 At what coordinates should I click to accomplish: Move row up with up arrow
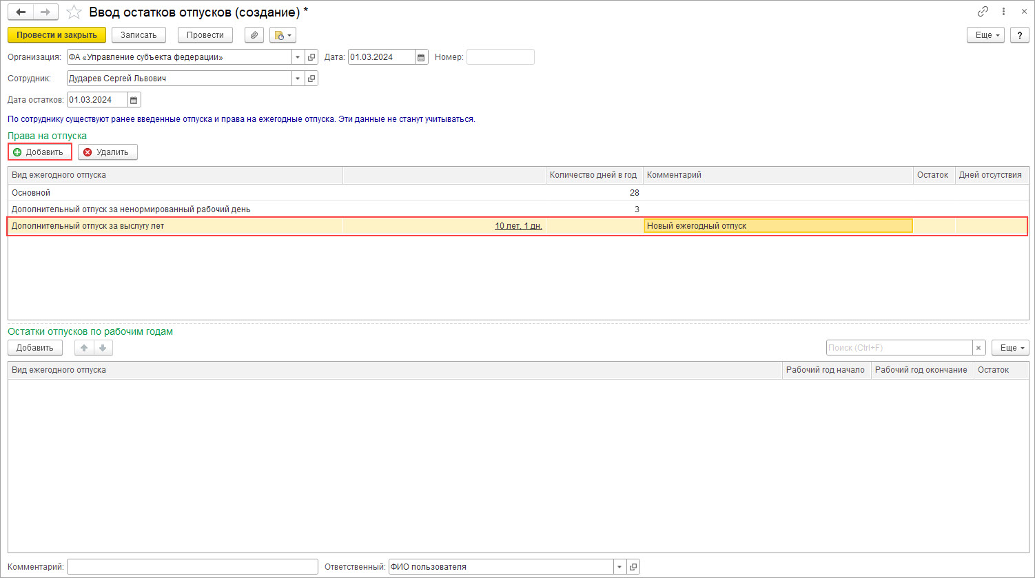pos(85,348)
